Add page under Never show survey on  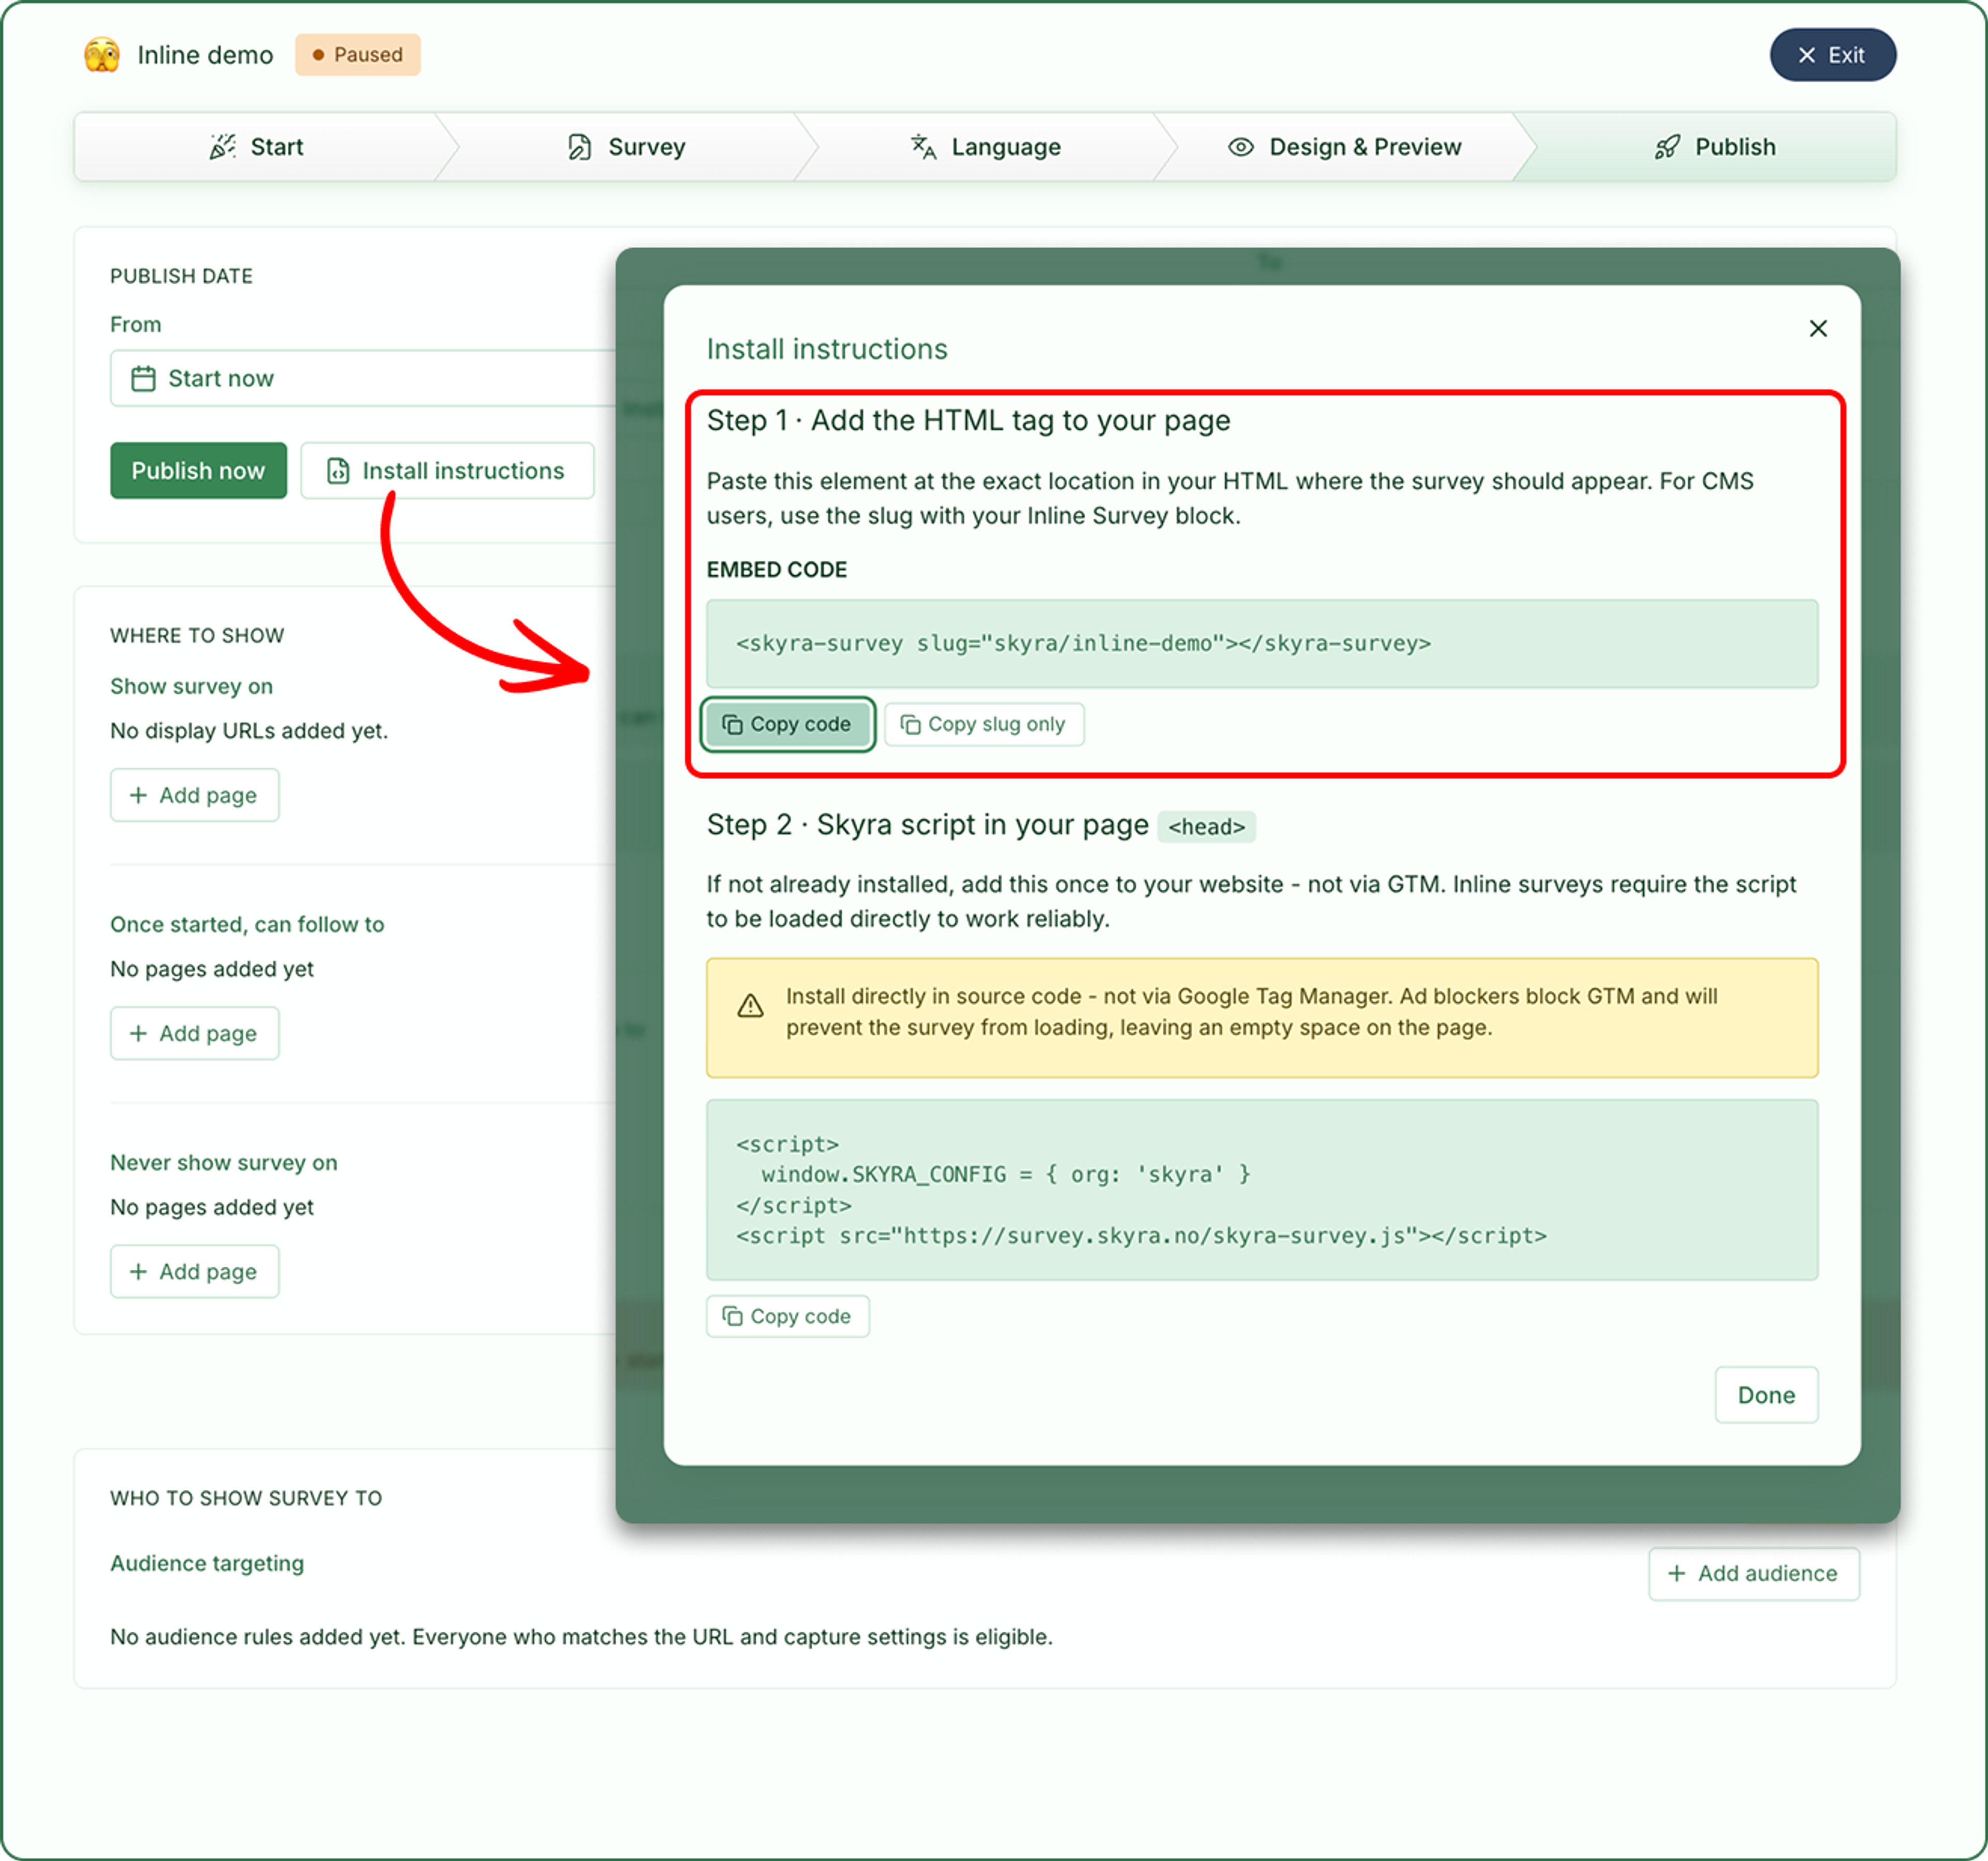(194, 1271)
